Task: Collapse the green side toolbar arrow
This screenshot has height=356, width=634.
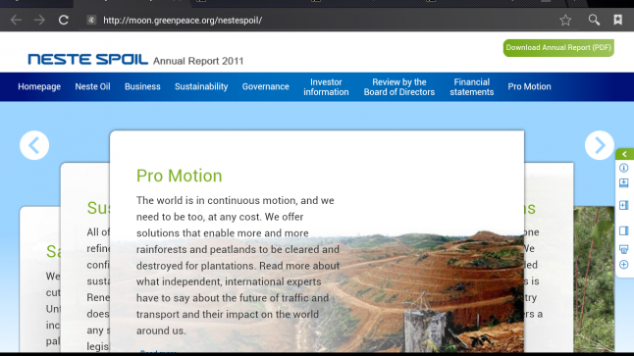Action: click(x=625, y=154)
